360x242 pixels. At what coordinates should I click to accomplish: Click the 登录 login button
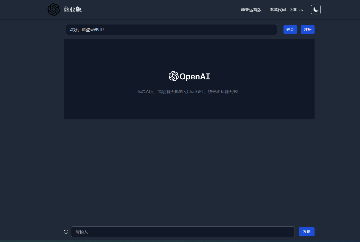(x=290, y=30)
